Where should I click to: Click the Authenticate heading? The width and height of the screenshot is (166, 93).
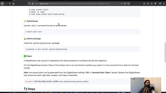(x=32, y=21)
